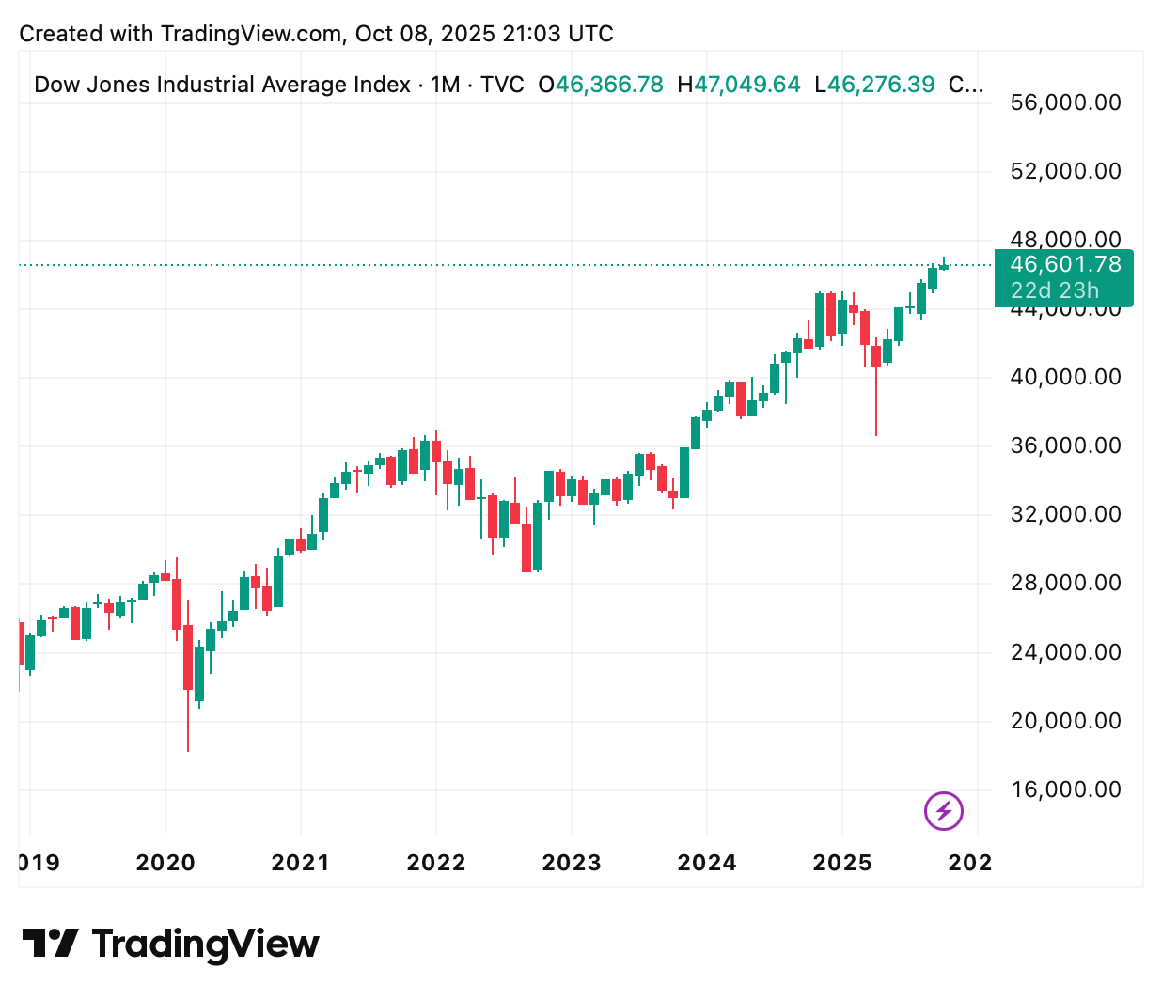Click the current price label 46,601.78
1162x1000 pixels.
click(1065, 265)
